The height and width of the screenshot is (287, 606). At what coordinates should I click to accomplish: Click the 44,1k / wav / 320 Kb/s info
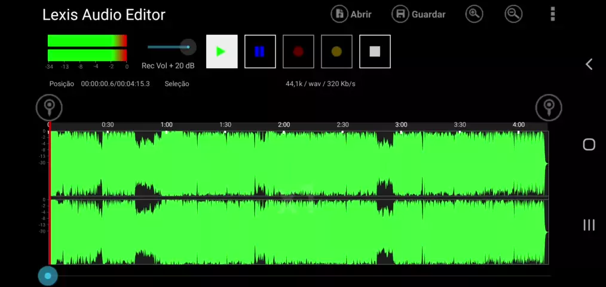click(x=320, y=84)
